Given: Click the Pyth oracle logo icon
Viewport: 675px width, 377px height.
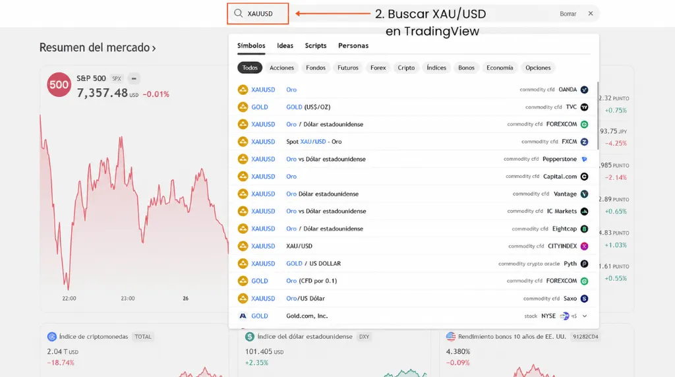Looking at the screenshot, I should [x=584, y=264].
